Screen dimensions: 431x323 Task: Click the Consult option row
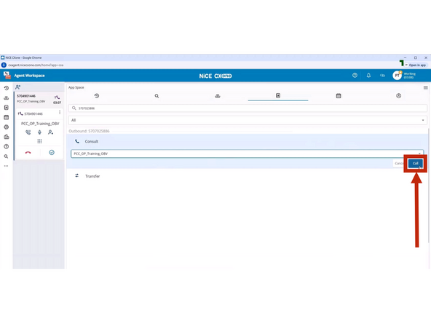tap(247, 141)
